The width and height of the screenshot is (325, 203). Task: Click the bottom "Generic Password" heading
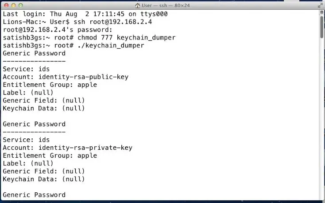[34, 195]
